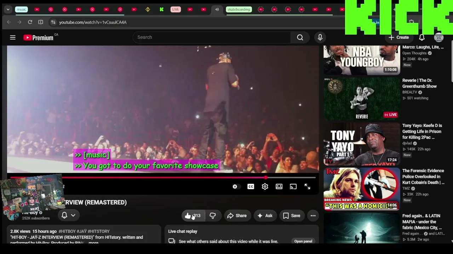Go back with the browser back arrow
This screenshot has width=453, height=254.
coord(9,22)
